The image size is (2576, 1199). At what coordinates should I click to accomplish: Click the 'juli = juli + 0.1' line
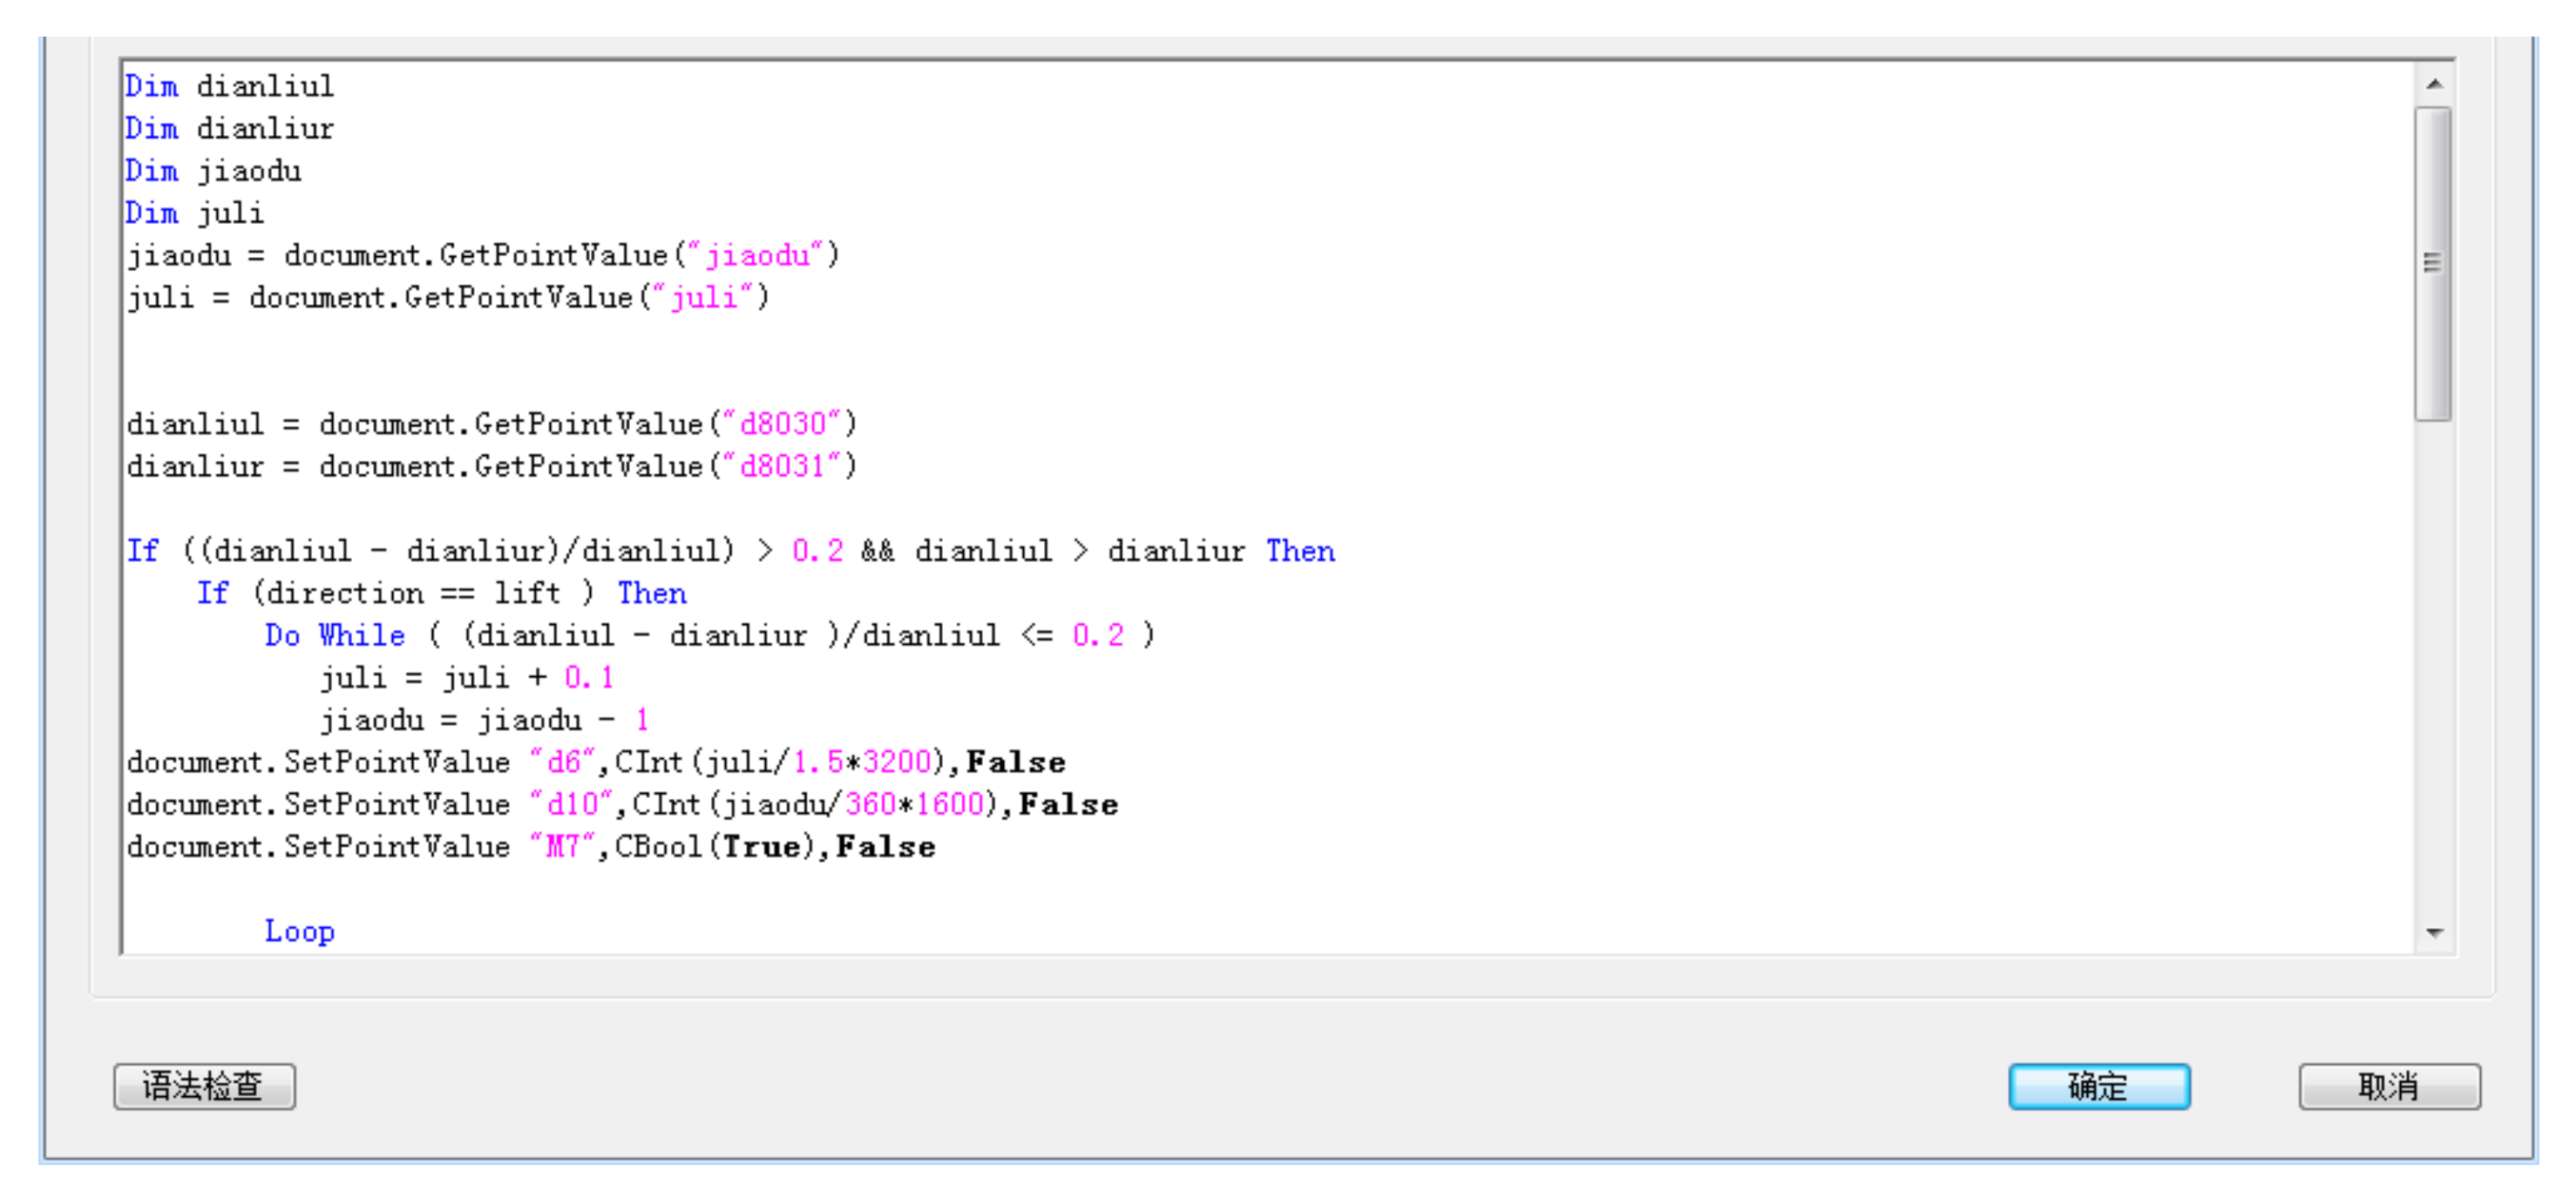pyautogui.click(x=467, y=678)
